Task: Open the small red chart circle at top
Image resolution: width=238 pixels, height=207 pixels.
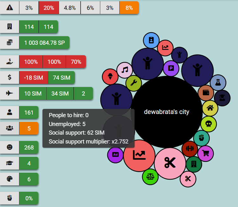Action: pyautogui.click(x=165, y=48)
